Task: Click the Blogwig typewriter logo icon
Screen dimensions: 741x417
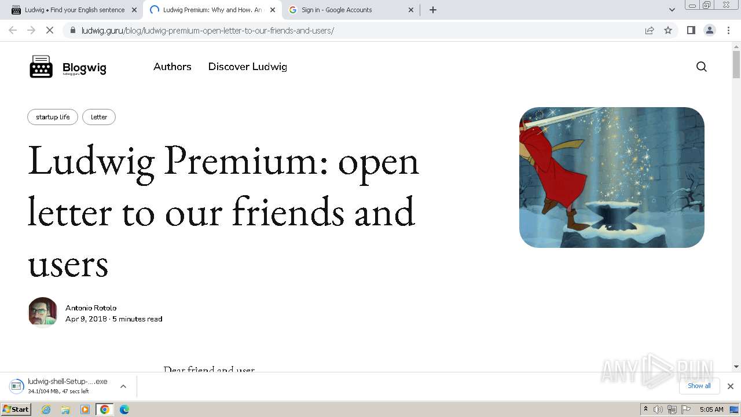Action: 41,67
